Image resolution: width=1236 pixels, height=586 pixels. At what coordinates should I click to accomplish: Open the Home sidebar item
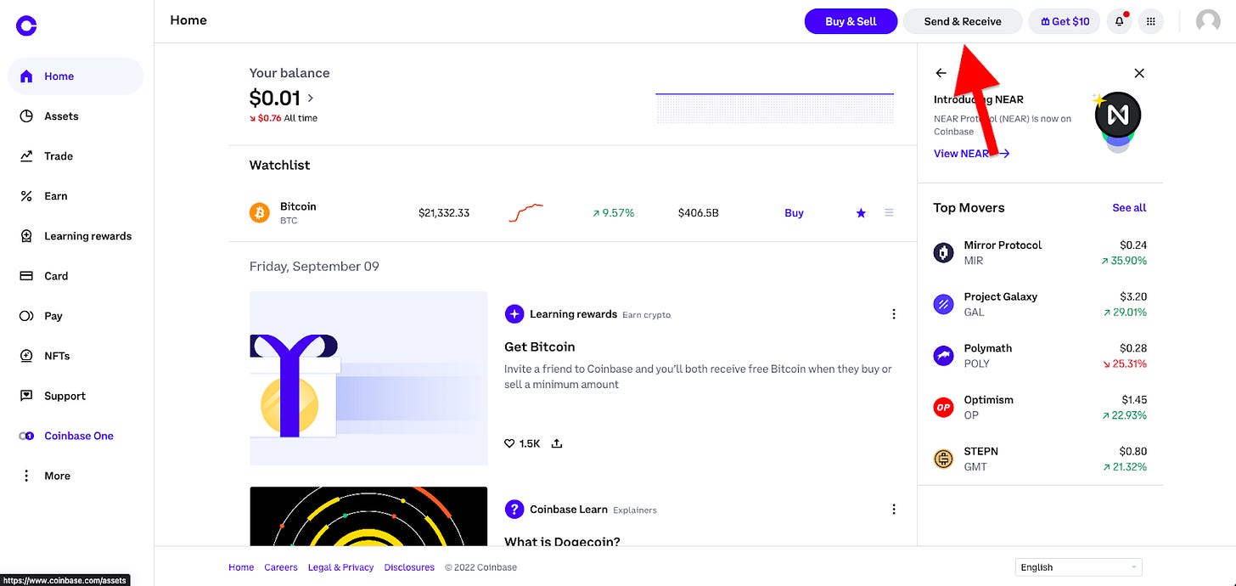click(x=76, y=76)
